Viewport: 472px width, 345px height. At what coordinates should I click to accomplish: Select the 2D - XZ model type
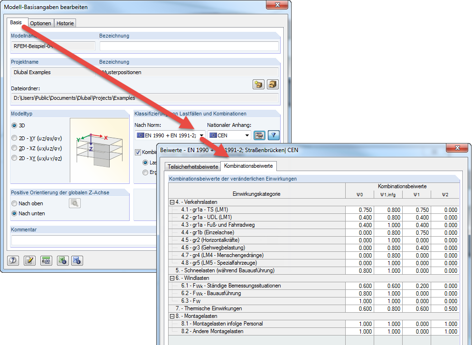(14, 148)
